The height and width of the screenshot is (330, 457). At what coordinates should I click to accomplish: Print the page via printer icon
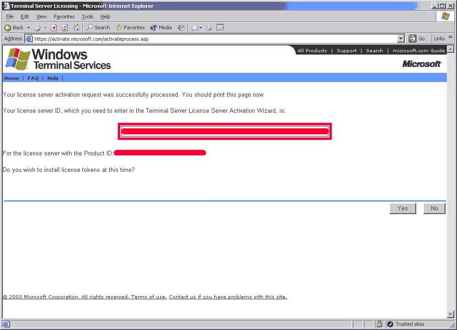(209, 27)
